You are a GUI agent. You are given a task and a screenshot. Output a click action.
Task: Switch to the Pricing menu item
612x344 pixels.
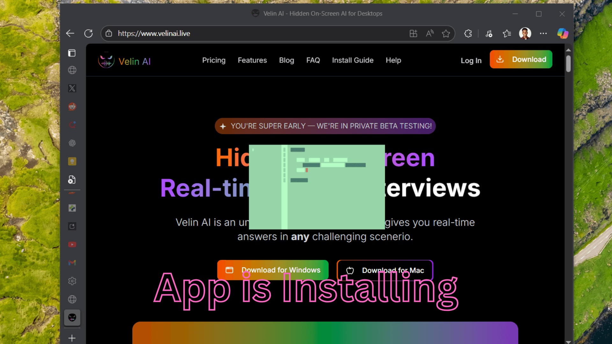[214, 60]
